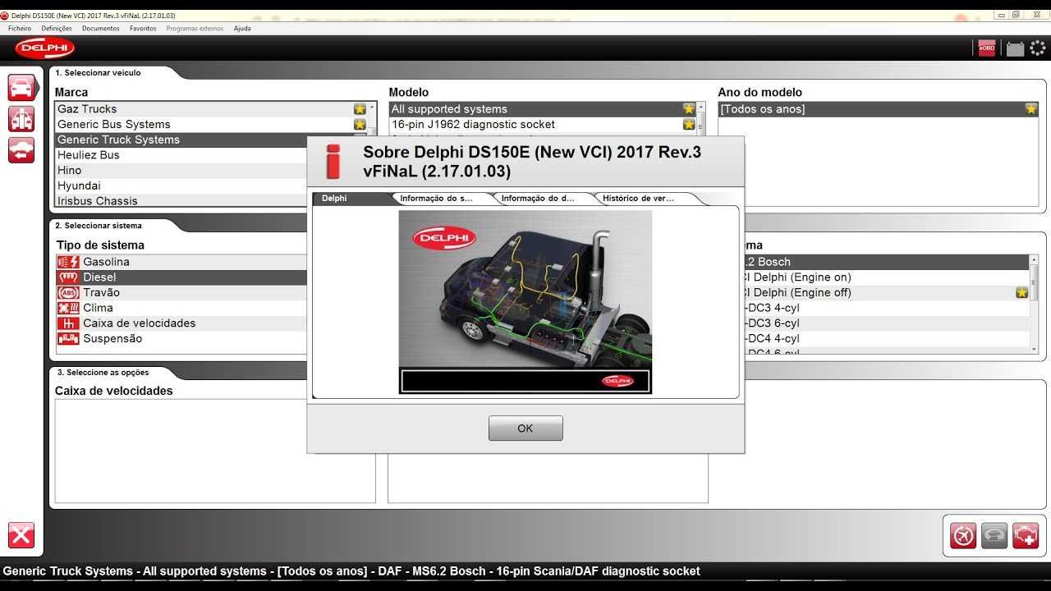Click up arrow of the Sistema list scrollbar
The width and height of the screenshot is (1051, 591).
(x=1034, y=259)
